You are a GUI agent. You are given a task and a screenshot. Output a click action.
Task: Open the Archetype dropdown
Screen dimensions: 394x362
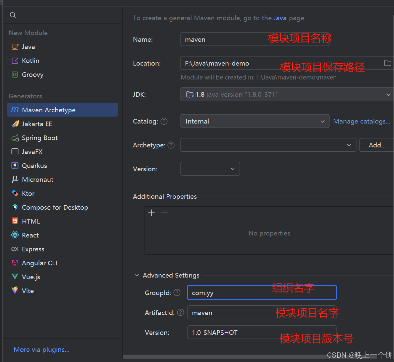(268, 145)
